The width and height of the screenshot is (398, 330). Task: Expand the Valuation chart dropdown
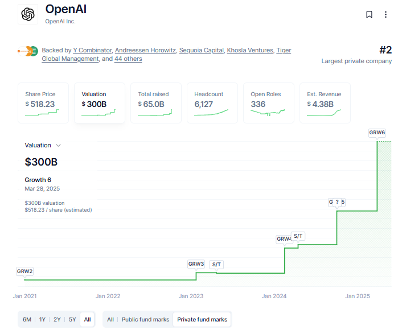click(x=43, y=145)
